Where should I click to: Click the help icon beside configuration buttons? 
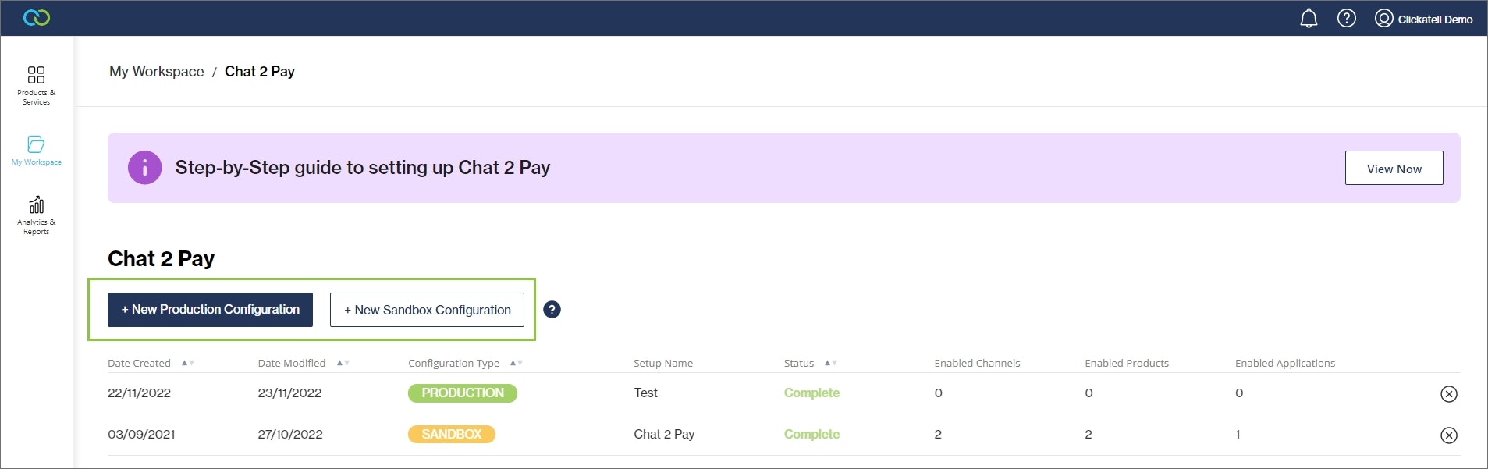coord(552,310)
